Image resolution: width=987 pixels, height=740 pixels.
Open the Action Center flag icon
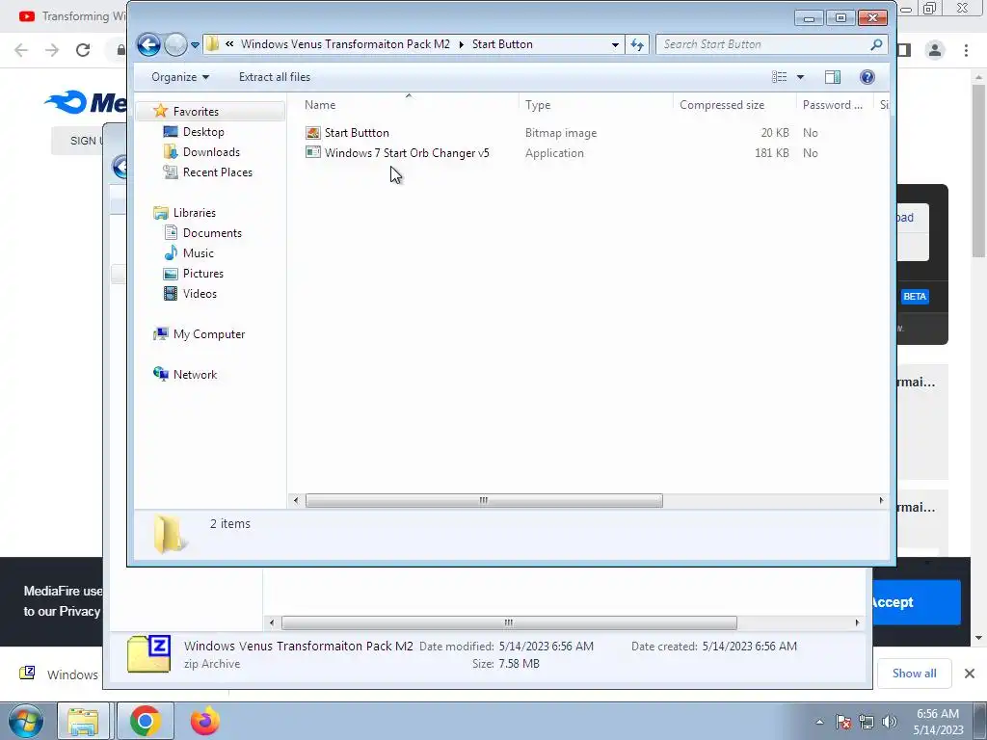(843, 722)
